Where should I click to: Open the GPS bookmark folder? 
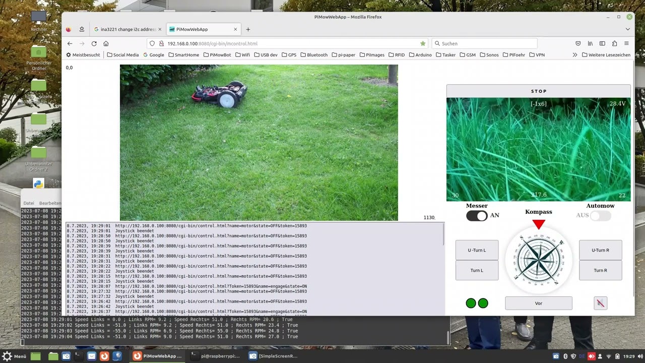point(289,54)
